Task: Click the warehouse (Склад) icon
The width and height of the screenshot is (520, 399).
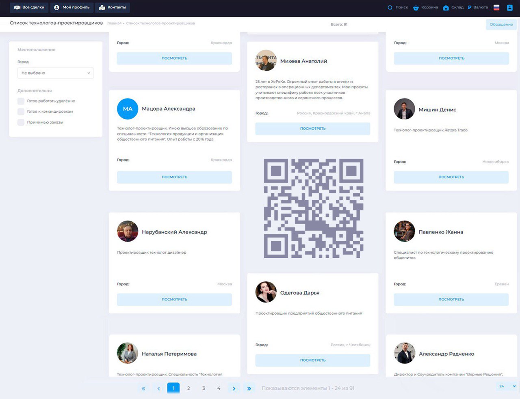Action: 446,8
